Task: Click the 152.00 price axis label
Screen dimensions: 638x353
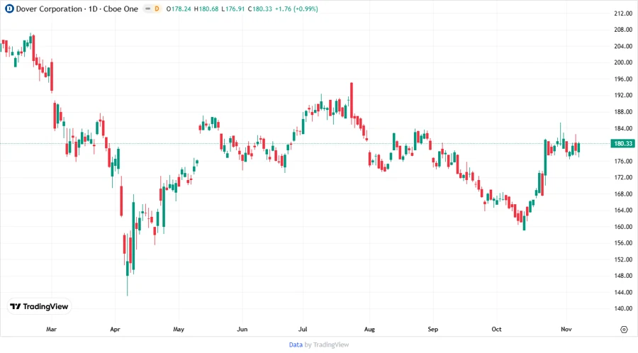Action: point(623,259)
